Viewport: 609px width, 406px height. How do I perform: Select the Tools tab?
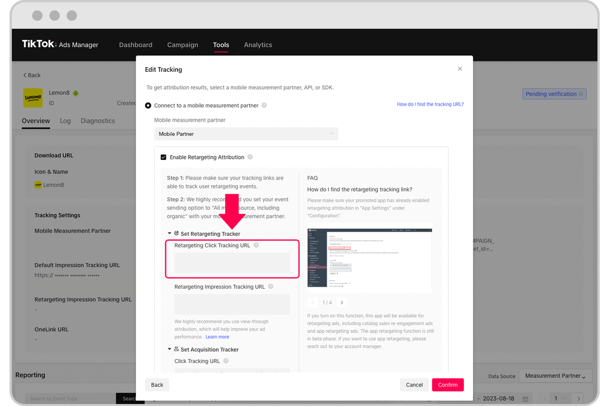221,45
